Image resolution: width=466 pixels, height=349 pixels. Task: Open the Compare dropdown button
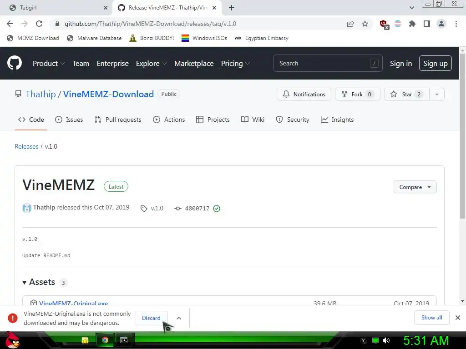415,187
